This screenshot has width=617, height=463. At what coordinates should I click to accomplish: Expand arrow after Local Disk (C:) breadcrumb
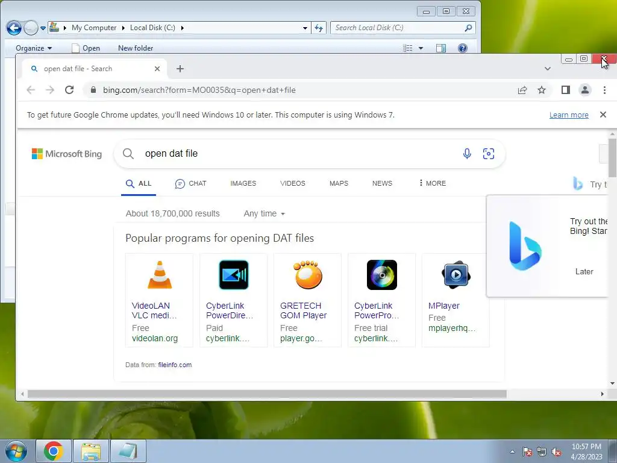[182, 28]
